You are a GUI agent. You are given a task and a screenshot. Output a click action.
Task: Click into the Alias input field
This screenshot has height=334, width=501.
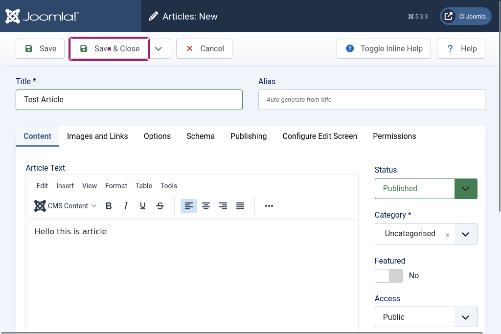[371, 100]
